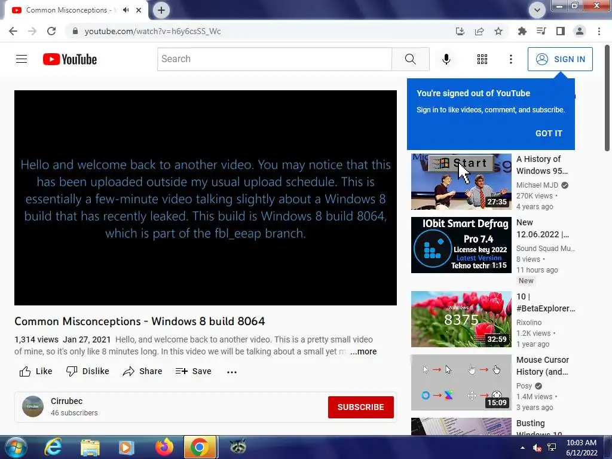The width and height of the screenshot is (612, 459).
Task: Open the tab search dropdown arrow
Action: pos(537,10)
